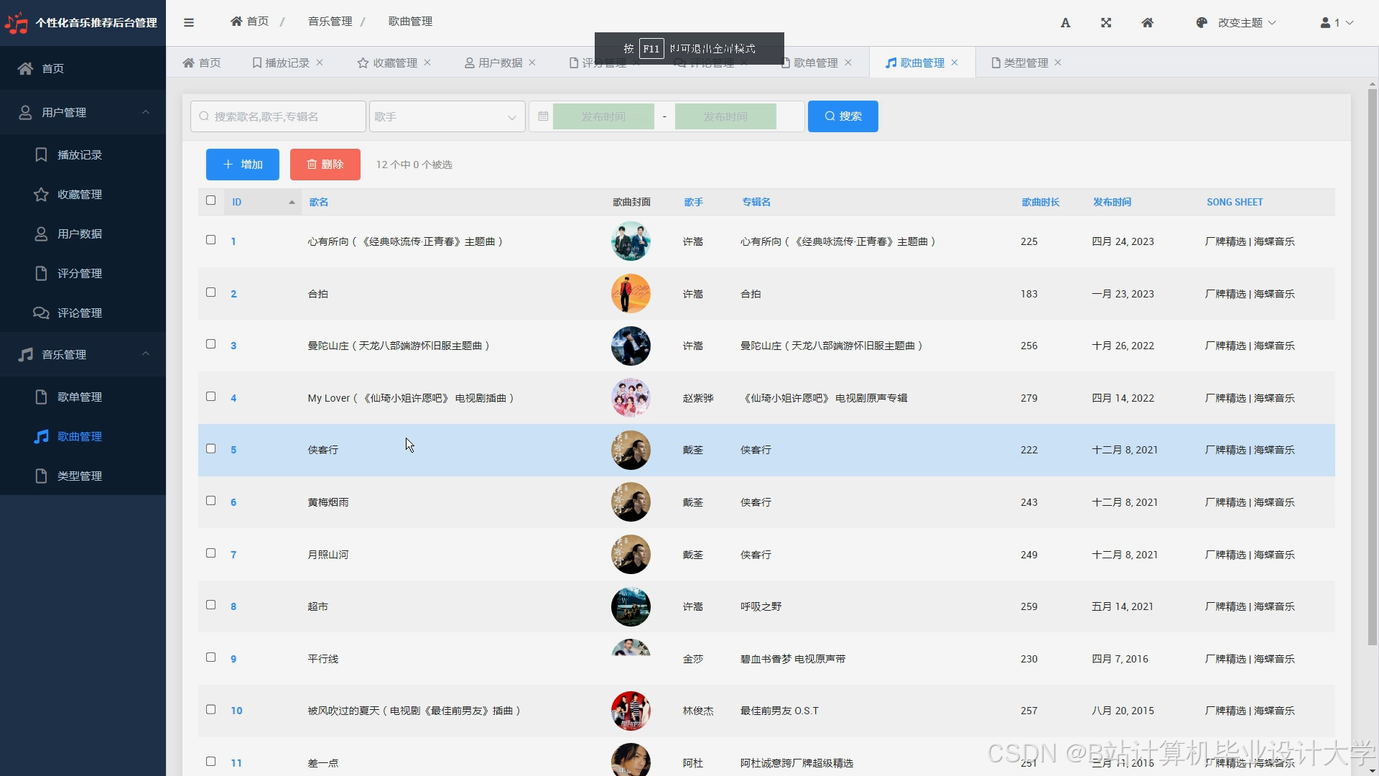The height and width of the screenshot is (776, 1379).
Task: Click the vertical scrollbar on the right
Action: 1372,366
